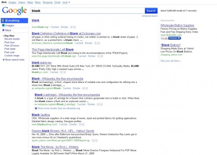Select Any time filter

(9, 36)
